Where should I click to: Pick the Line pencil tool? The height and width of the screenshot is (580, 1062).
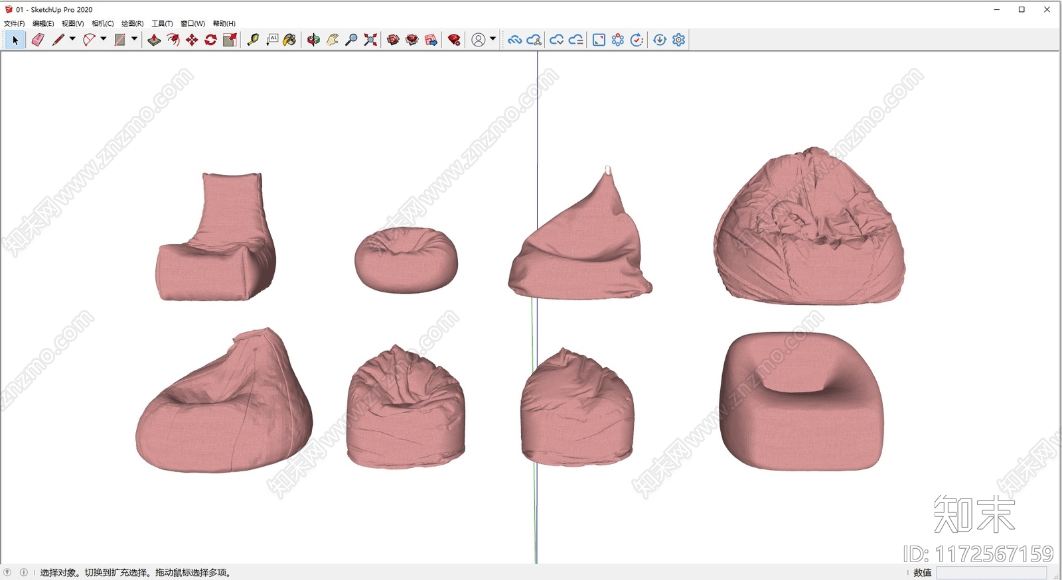click(58, 40)
